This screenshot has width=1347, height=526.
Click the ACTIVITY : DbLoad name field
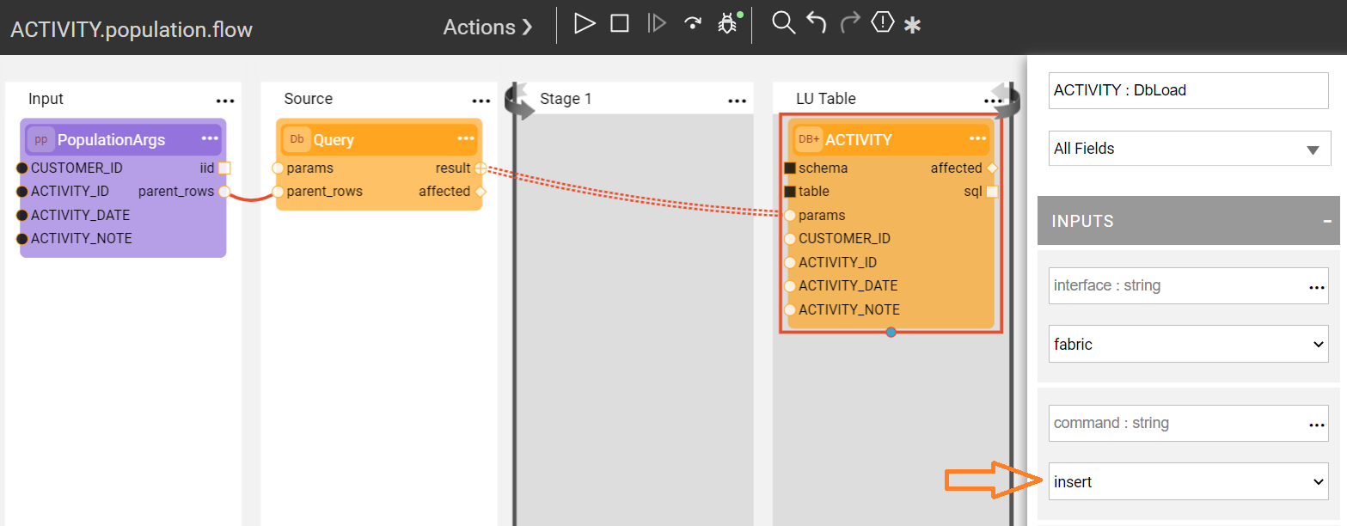[x=1188, y=90]
